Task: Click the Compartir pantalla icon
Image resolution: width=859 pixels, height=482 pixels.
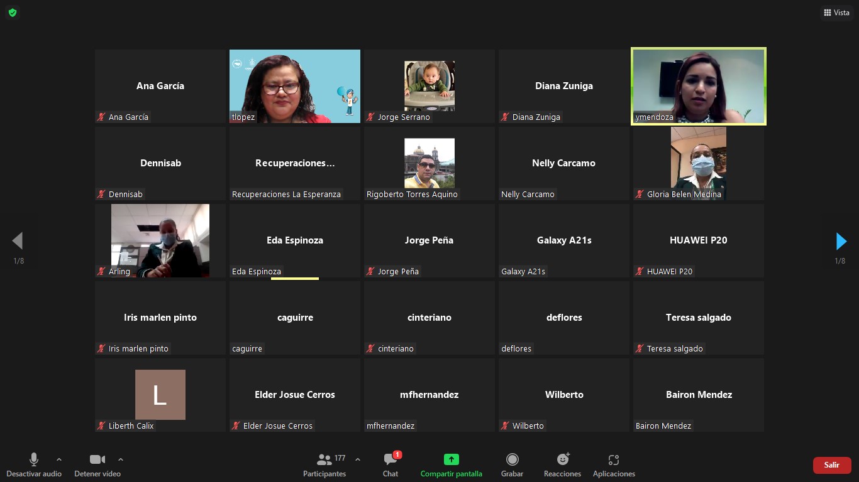Action: (451, 459)
